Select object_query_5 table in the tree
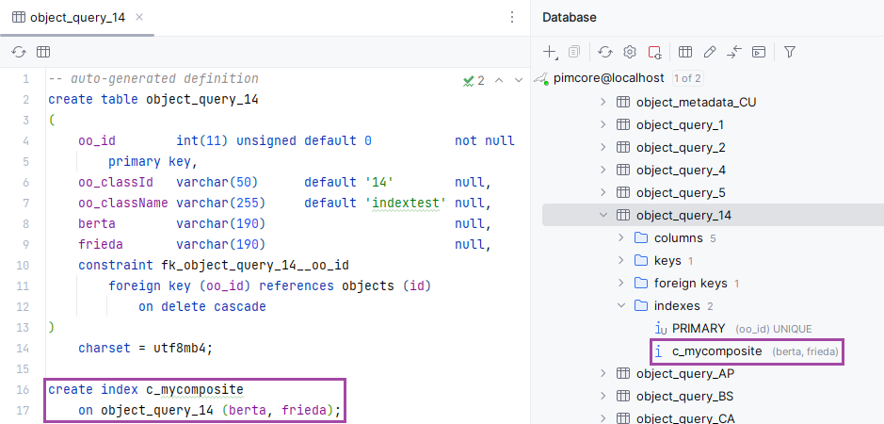 (x=681, y=192)
